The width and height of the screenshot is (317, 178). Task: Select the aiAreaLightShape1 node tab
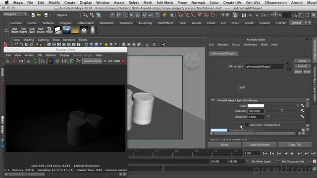[223, 53]
